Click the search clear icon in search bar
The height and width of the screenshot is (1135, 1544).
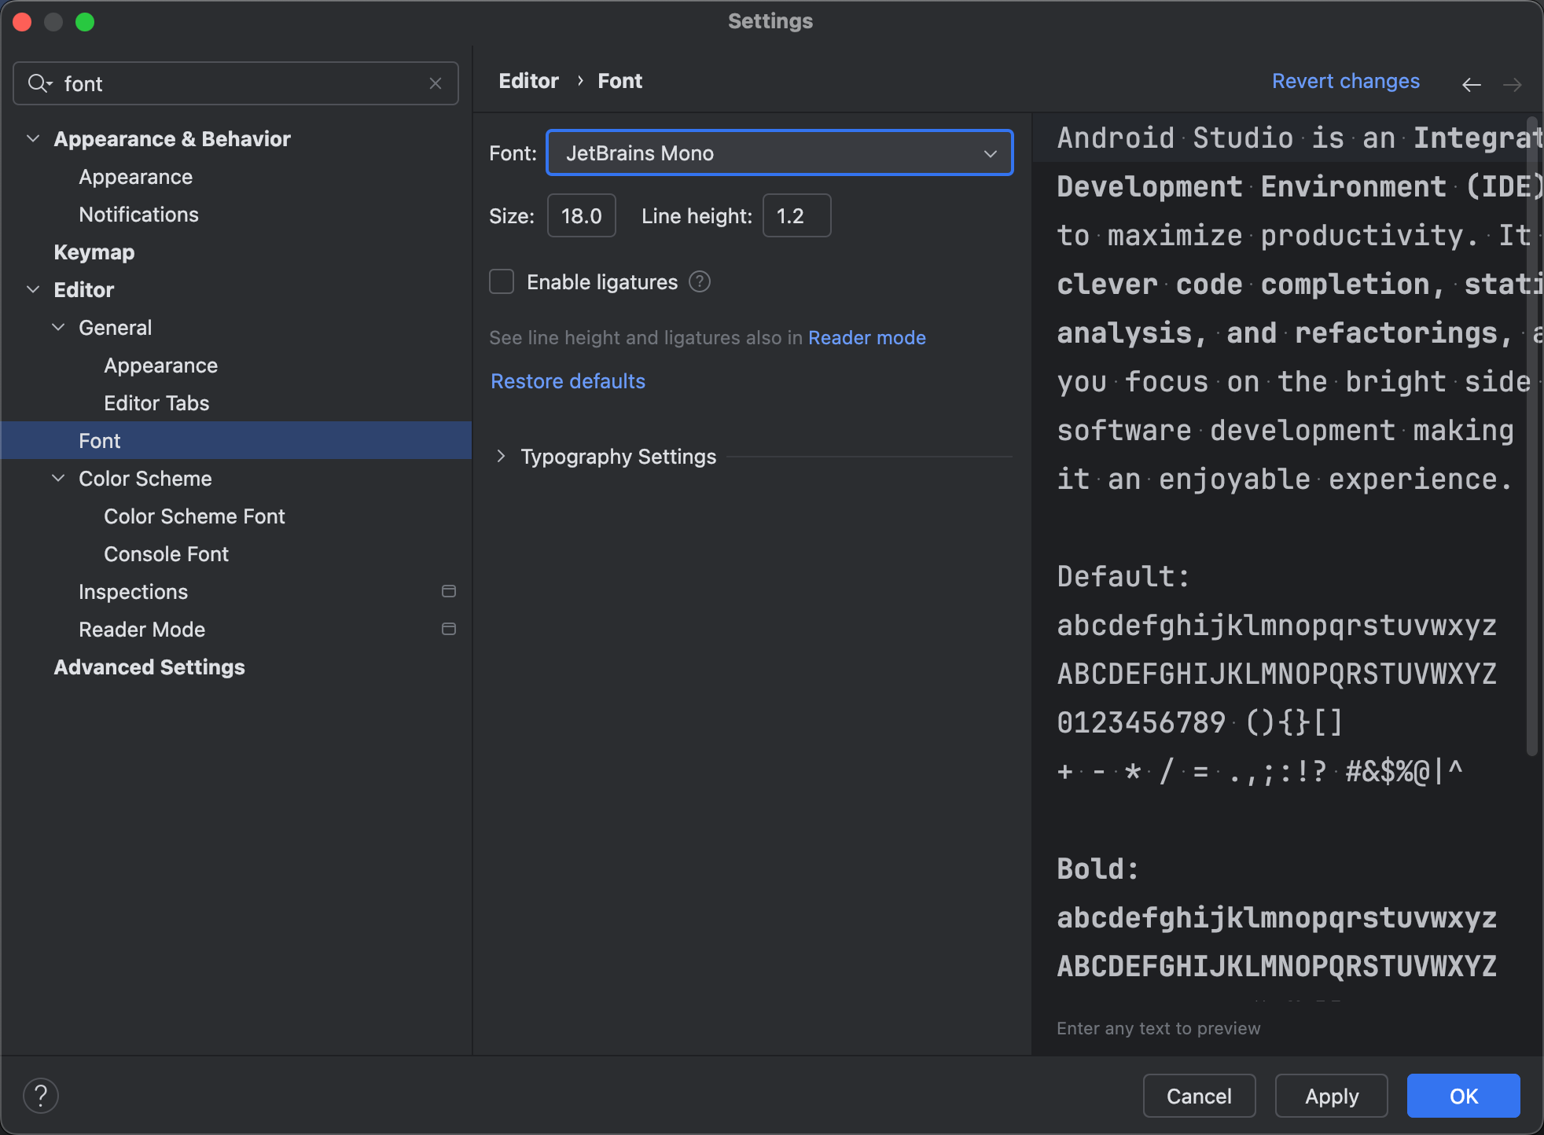[x=438, y=83]
